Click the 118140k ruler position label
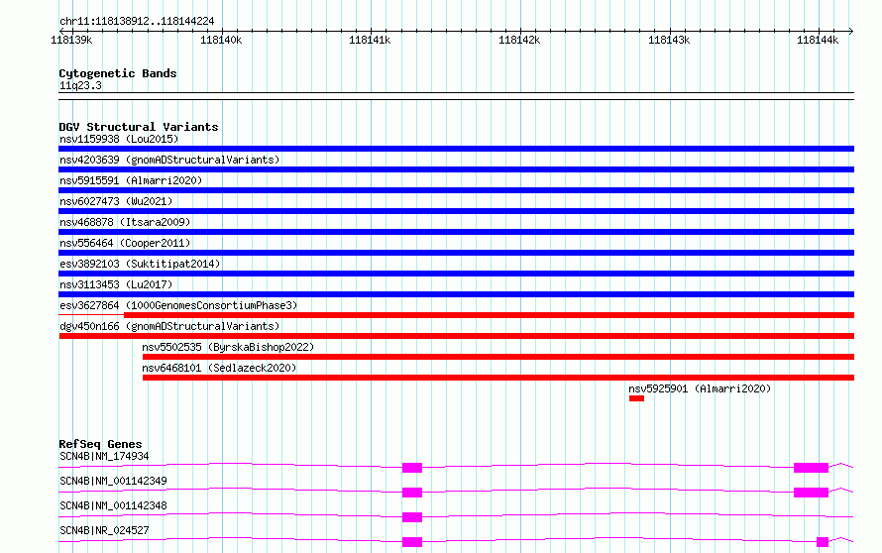 221,40
